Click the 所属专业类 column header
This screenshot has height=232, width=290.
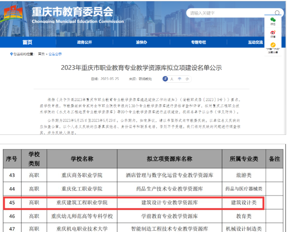point(244,159)
